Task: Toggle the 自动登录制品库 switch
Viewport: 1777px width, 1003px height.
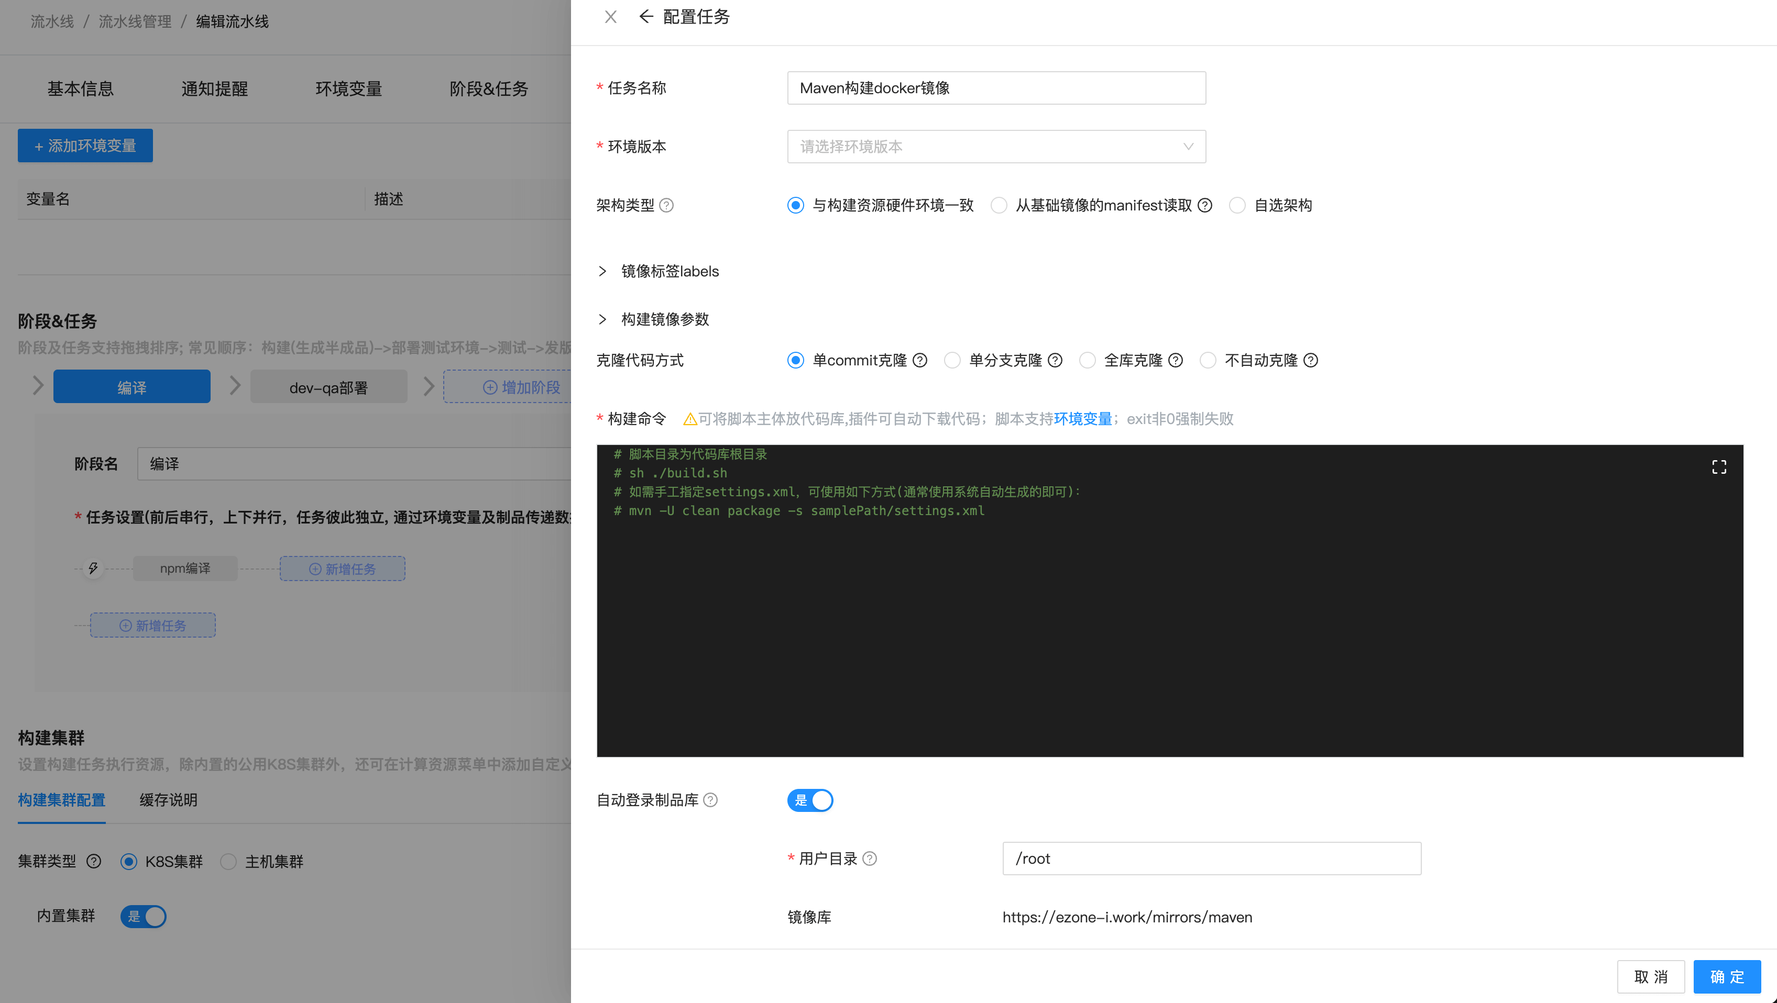Action: (x=810, y=800)
